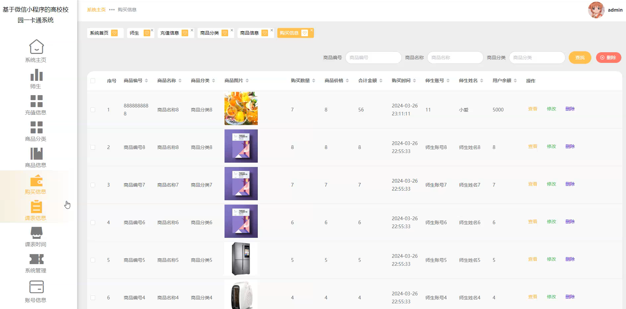The image size is (626, 309).
Task: Edit row 2 with 修改 link
Action: click(551, 147)
